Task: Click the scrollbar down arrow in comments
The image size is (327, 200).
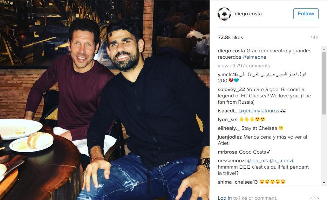Action: pos(324,183)
